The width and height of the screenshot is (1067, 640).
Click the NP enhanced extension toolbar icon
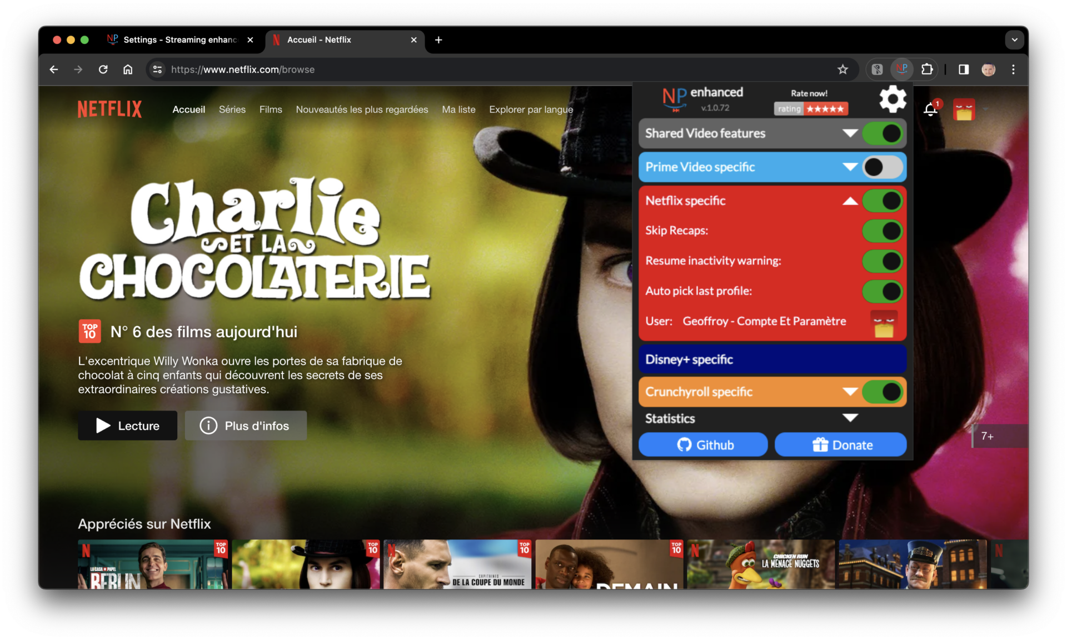coord(901,69)
